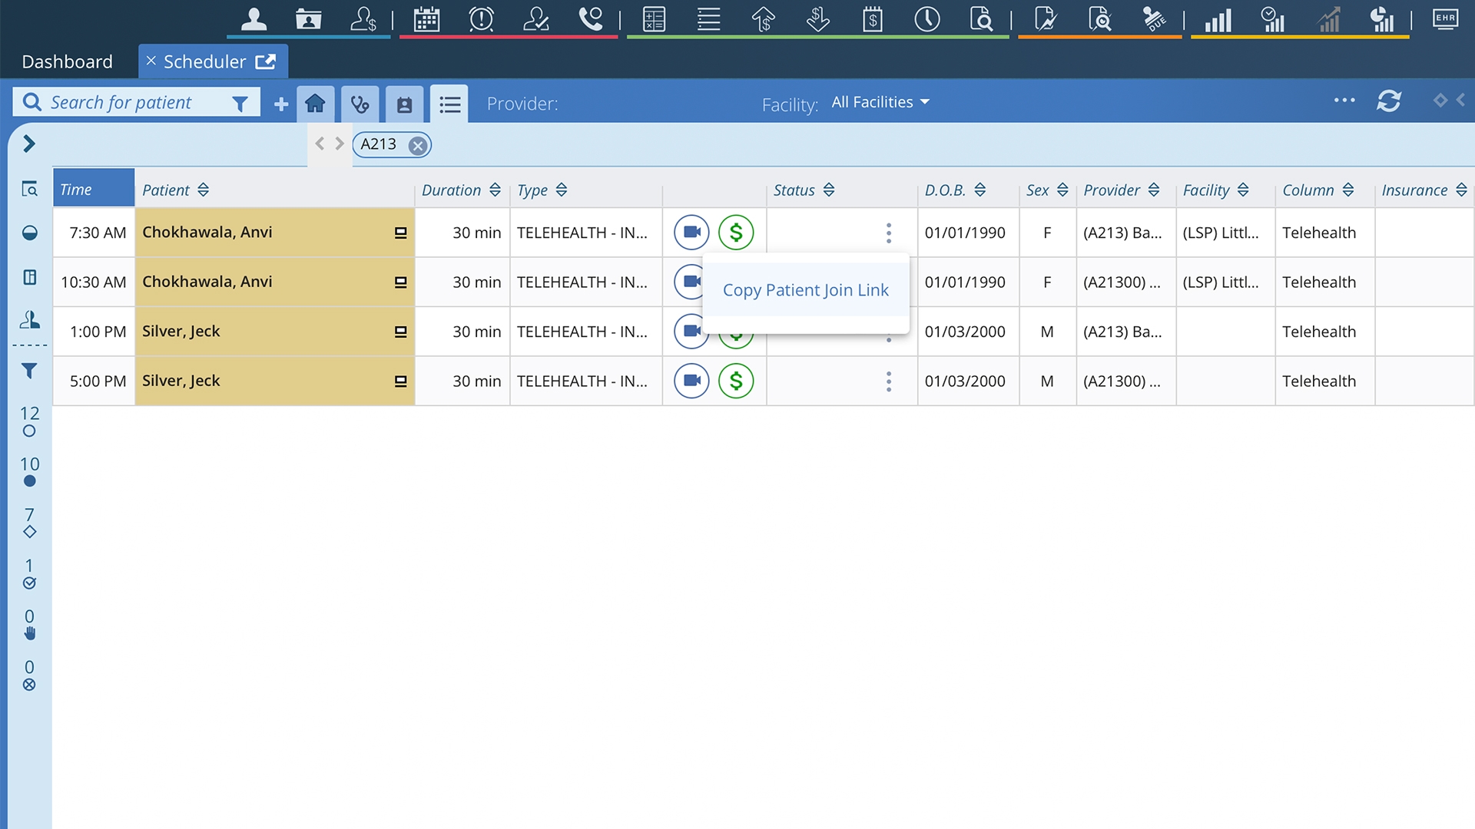The width and height of the screenshot is (1475, 829).
Task: Click the refresh icon in scheduler toolbar
Action: click(1388, 101)
